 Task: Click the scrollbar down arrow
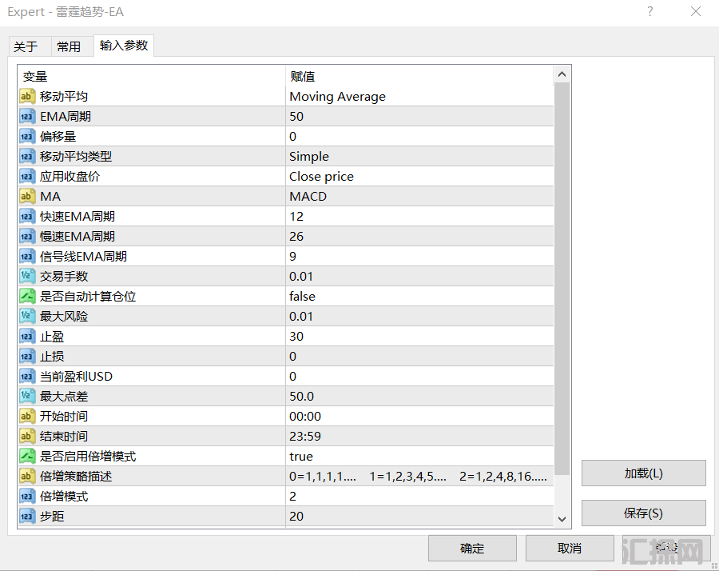click(x=562, y=519)
